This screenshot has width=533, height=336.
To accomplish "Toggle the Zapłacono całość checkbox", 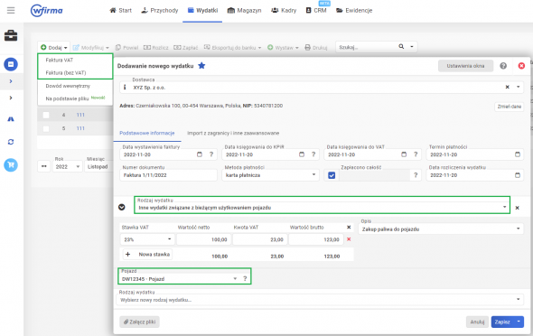I will click(332, 175).
